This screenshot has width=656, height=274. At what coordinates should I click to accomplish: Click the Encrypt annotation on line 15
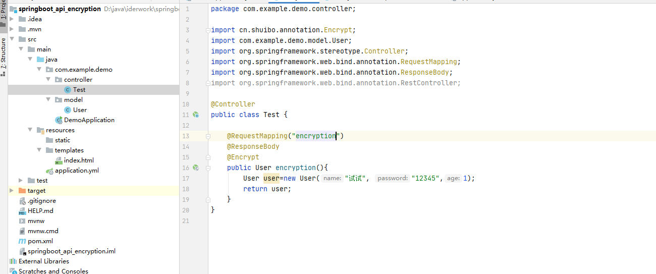point(243,157)
